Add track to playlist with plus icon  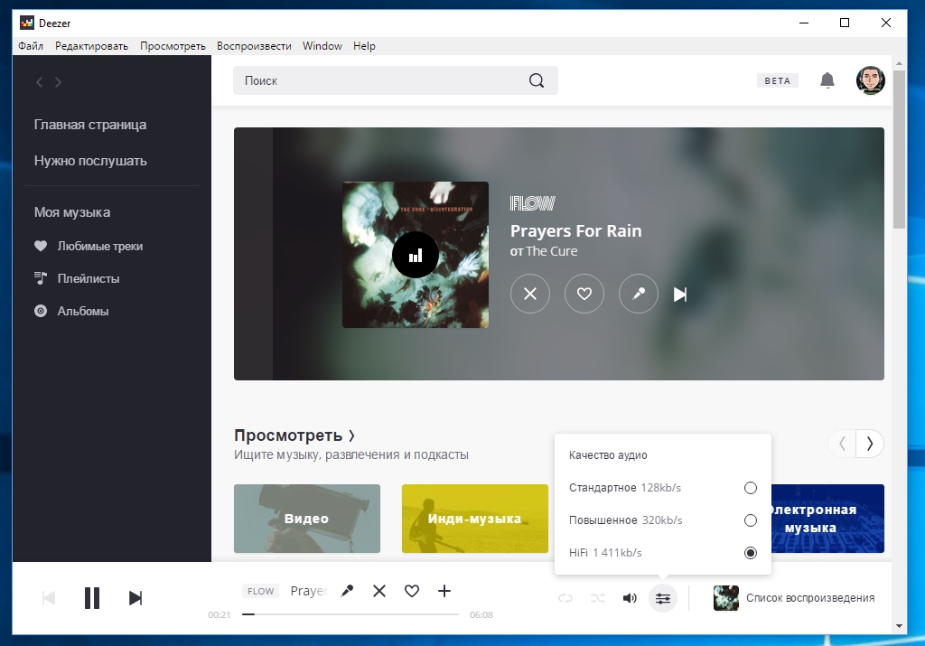click(444, 591)
